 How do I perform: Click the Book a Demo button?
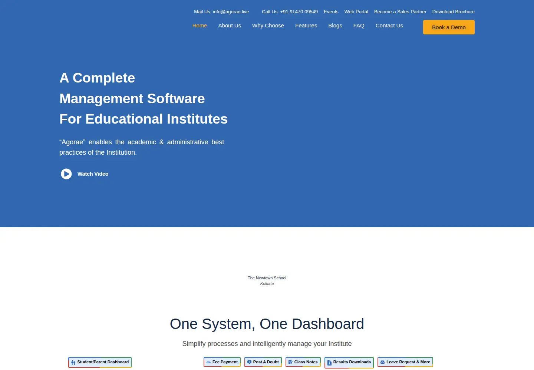tap(449, 27)
